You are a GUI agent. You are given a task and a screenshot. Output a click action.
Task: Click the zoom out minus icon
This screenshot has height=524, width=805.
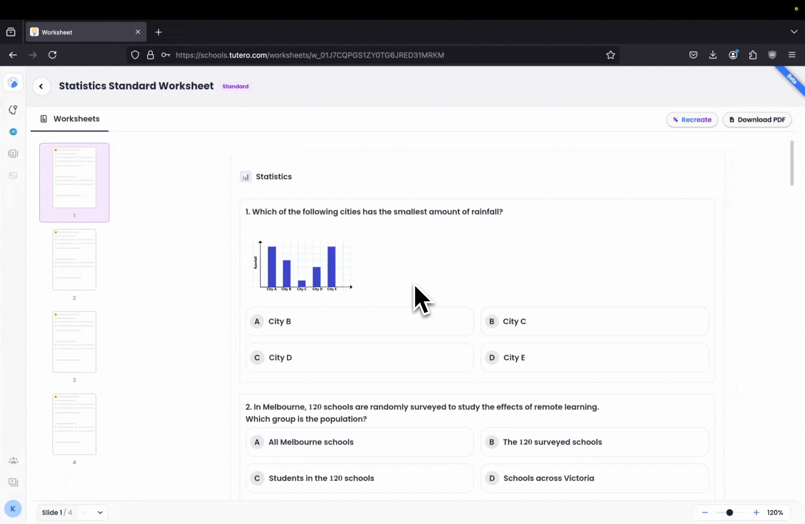[x=705, y=512]
